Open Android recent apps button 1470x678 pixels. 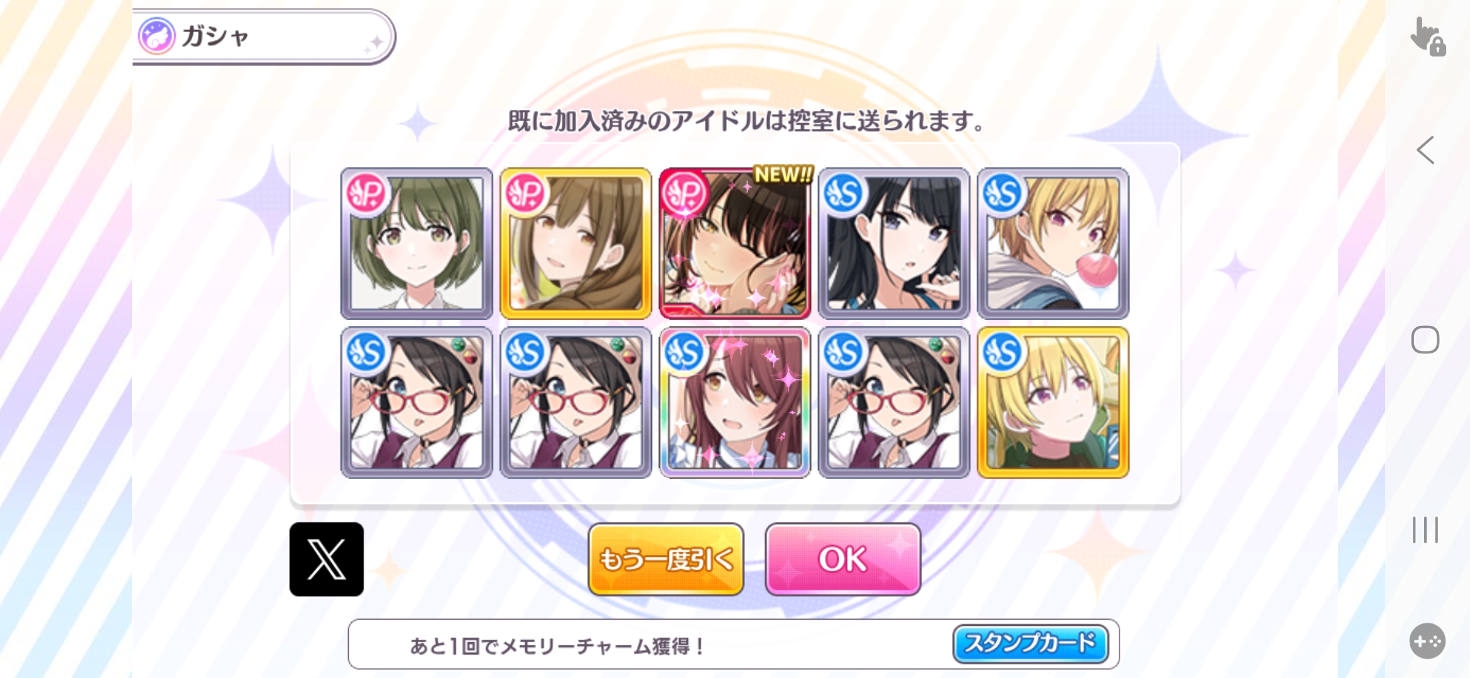(1425, 529)
